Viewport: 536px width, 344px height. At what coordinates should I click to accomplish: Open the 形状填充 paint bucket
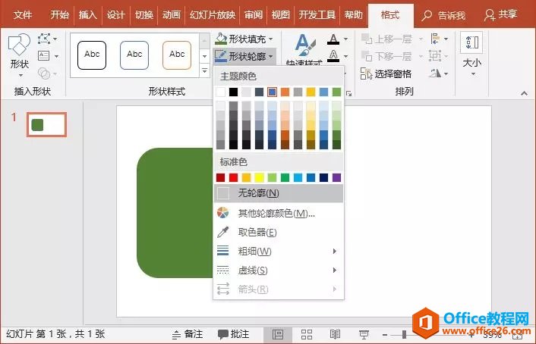221,39
